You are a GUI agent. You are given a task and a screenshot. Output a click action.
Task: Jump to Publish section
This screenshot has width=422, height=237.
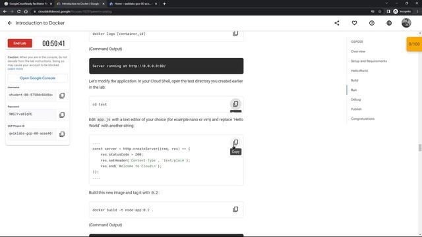coord(356,109)
